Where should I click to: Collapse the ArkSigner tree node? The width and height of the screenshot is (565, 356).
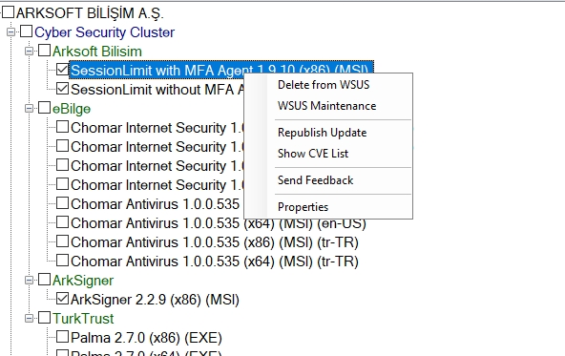(x=30, y=281)
